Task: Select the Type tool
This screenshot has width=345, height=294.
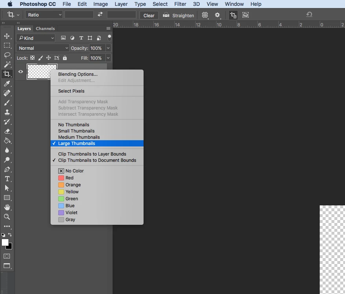Action: point(7,179)
